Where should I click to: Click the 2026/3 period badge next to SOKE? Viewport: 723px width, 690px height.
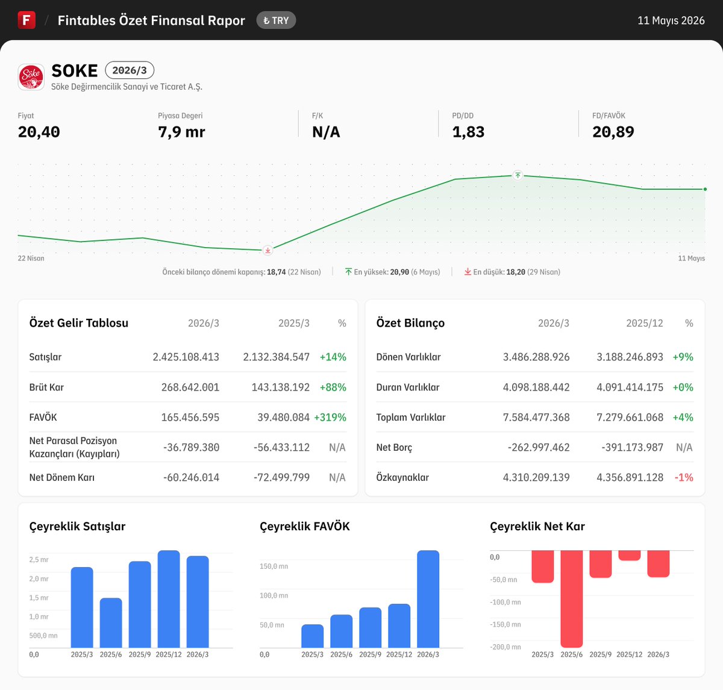coord(130,71)
